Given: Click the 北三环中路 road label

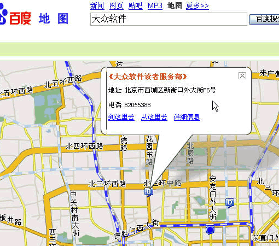Looking at the screenshot, I should point(162,183).
